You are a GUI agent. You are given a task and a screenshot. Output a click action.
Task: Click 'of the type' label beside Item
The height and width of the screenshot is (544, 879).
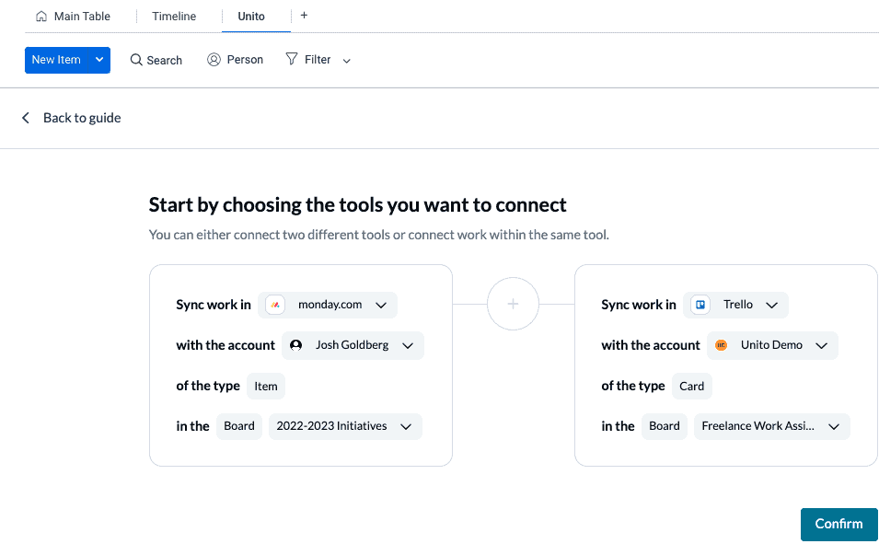(x=208, y=386)
